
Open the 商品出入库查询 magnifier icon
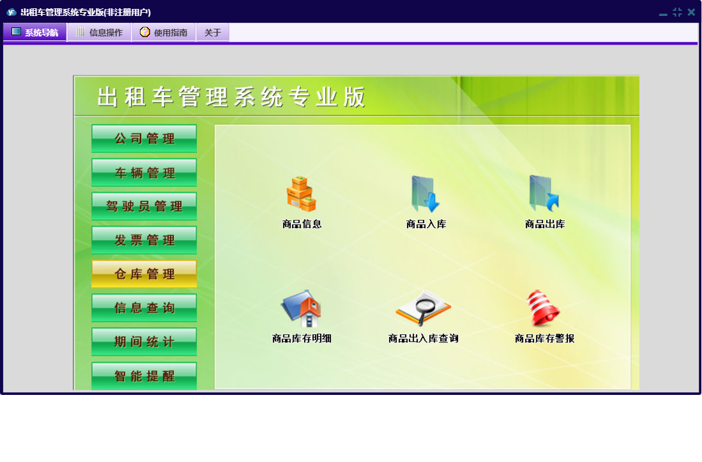coord(423,309)
